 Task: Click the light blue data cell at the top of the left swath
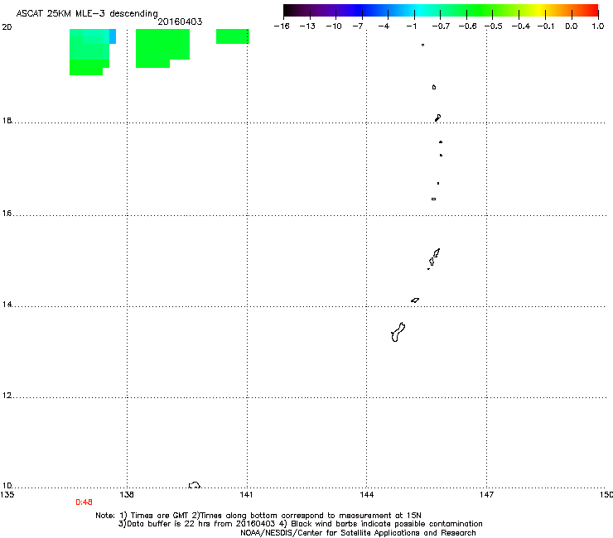[113, 36]
